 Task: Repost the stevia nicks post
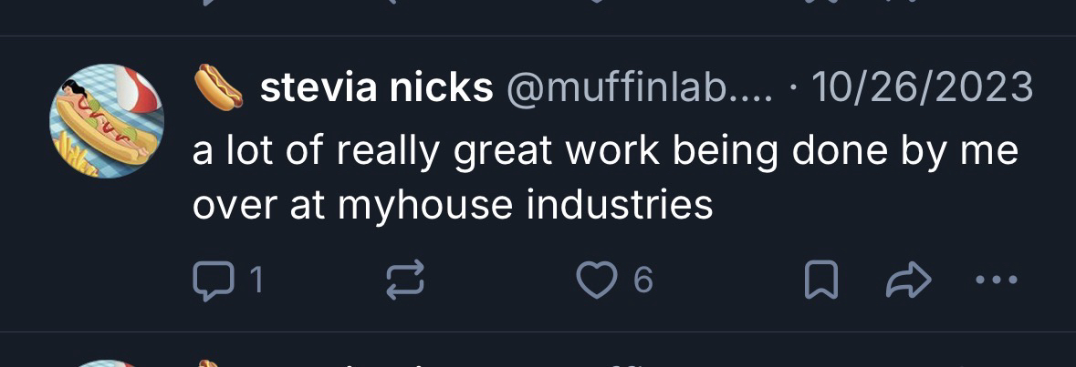click(406, 282)
